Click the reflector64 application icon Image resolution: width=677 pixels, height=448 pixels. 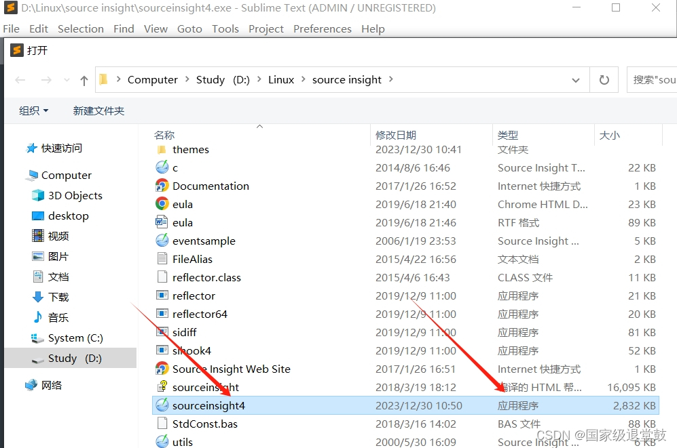[162, 314]
